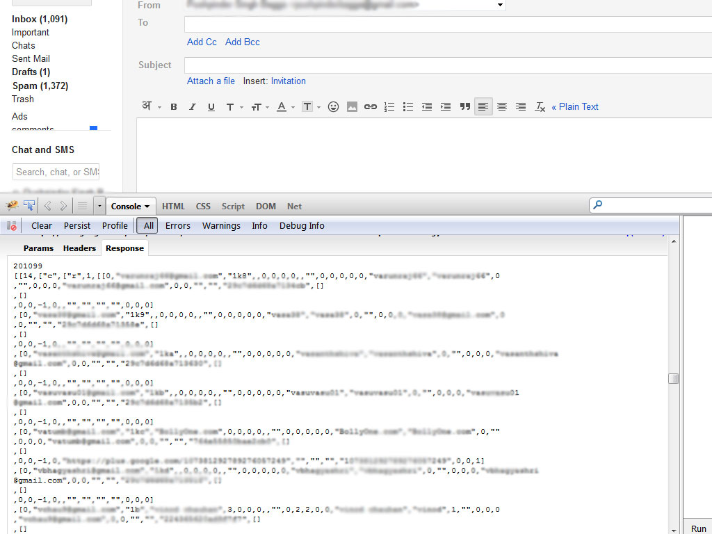
Task: Open the From address dropdown
Action: tap(500, 5)
